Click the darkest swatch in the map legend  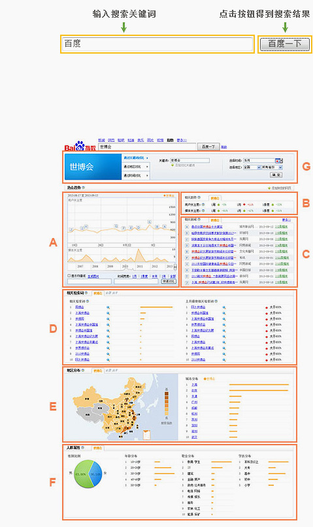pyautogui.click(x=166, y=393)
